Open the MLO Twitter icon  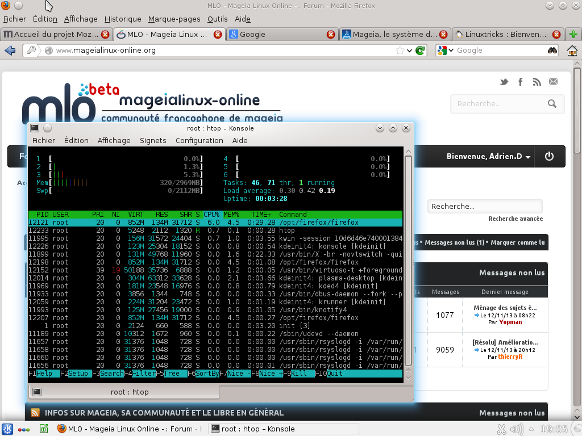click(504, 82)
